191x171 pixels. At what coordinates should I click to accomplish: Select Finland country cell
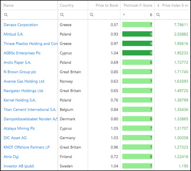[66, 157]
